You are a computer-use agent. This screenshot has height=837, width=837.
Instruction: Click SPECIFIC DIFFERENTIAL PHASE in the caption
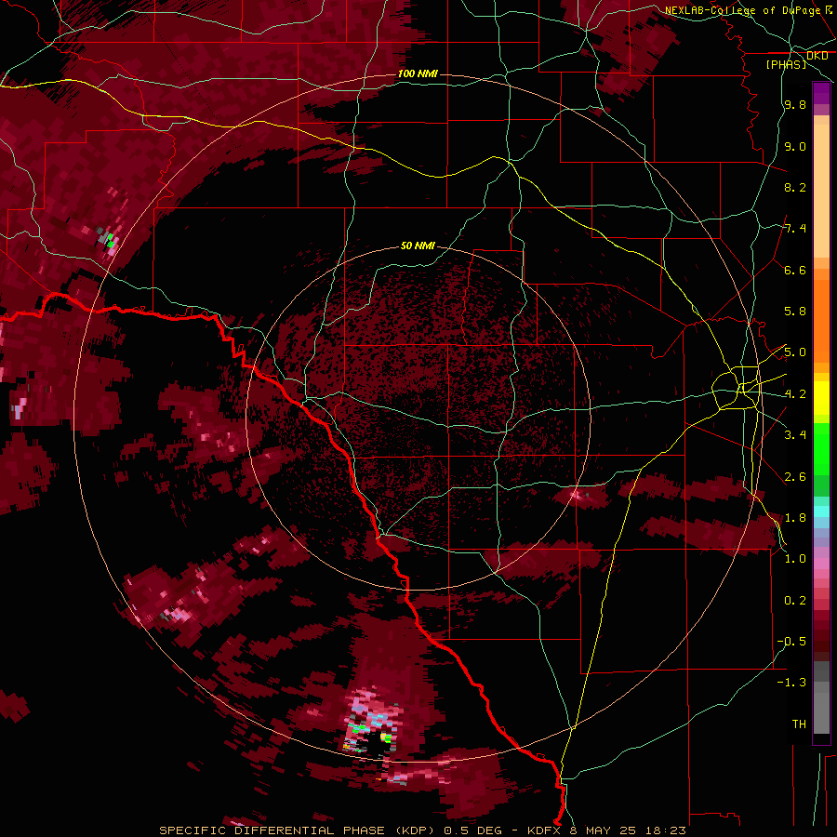point(272,830)
